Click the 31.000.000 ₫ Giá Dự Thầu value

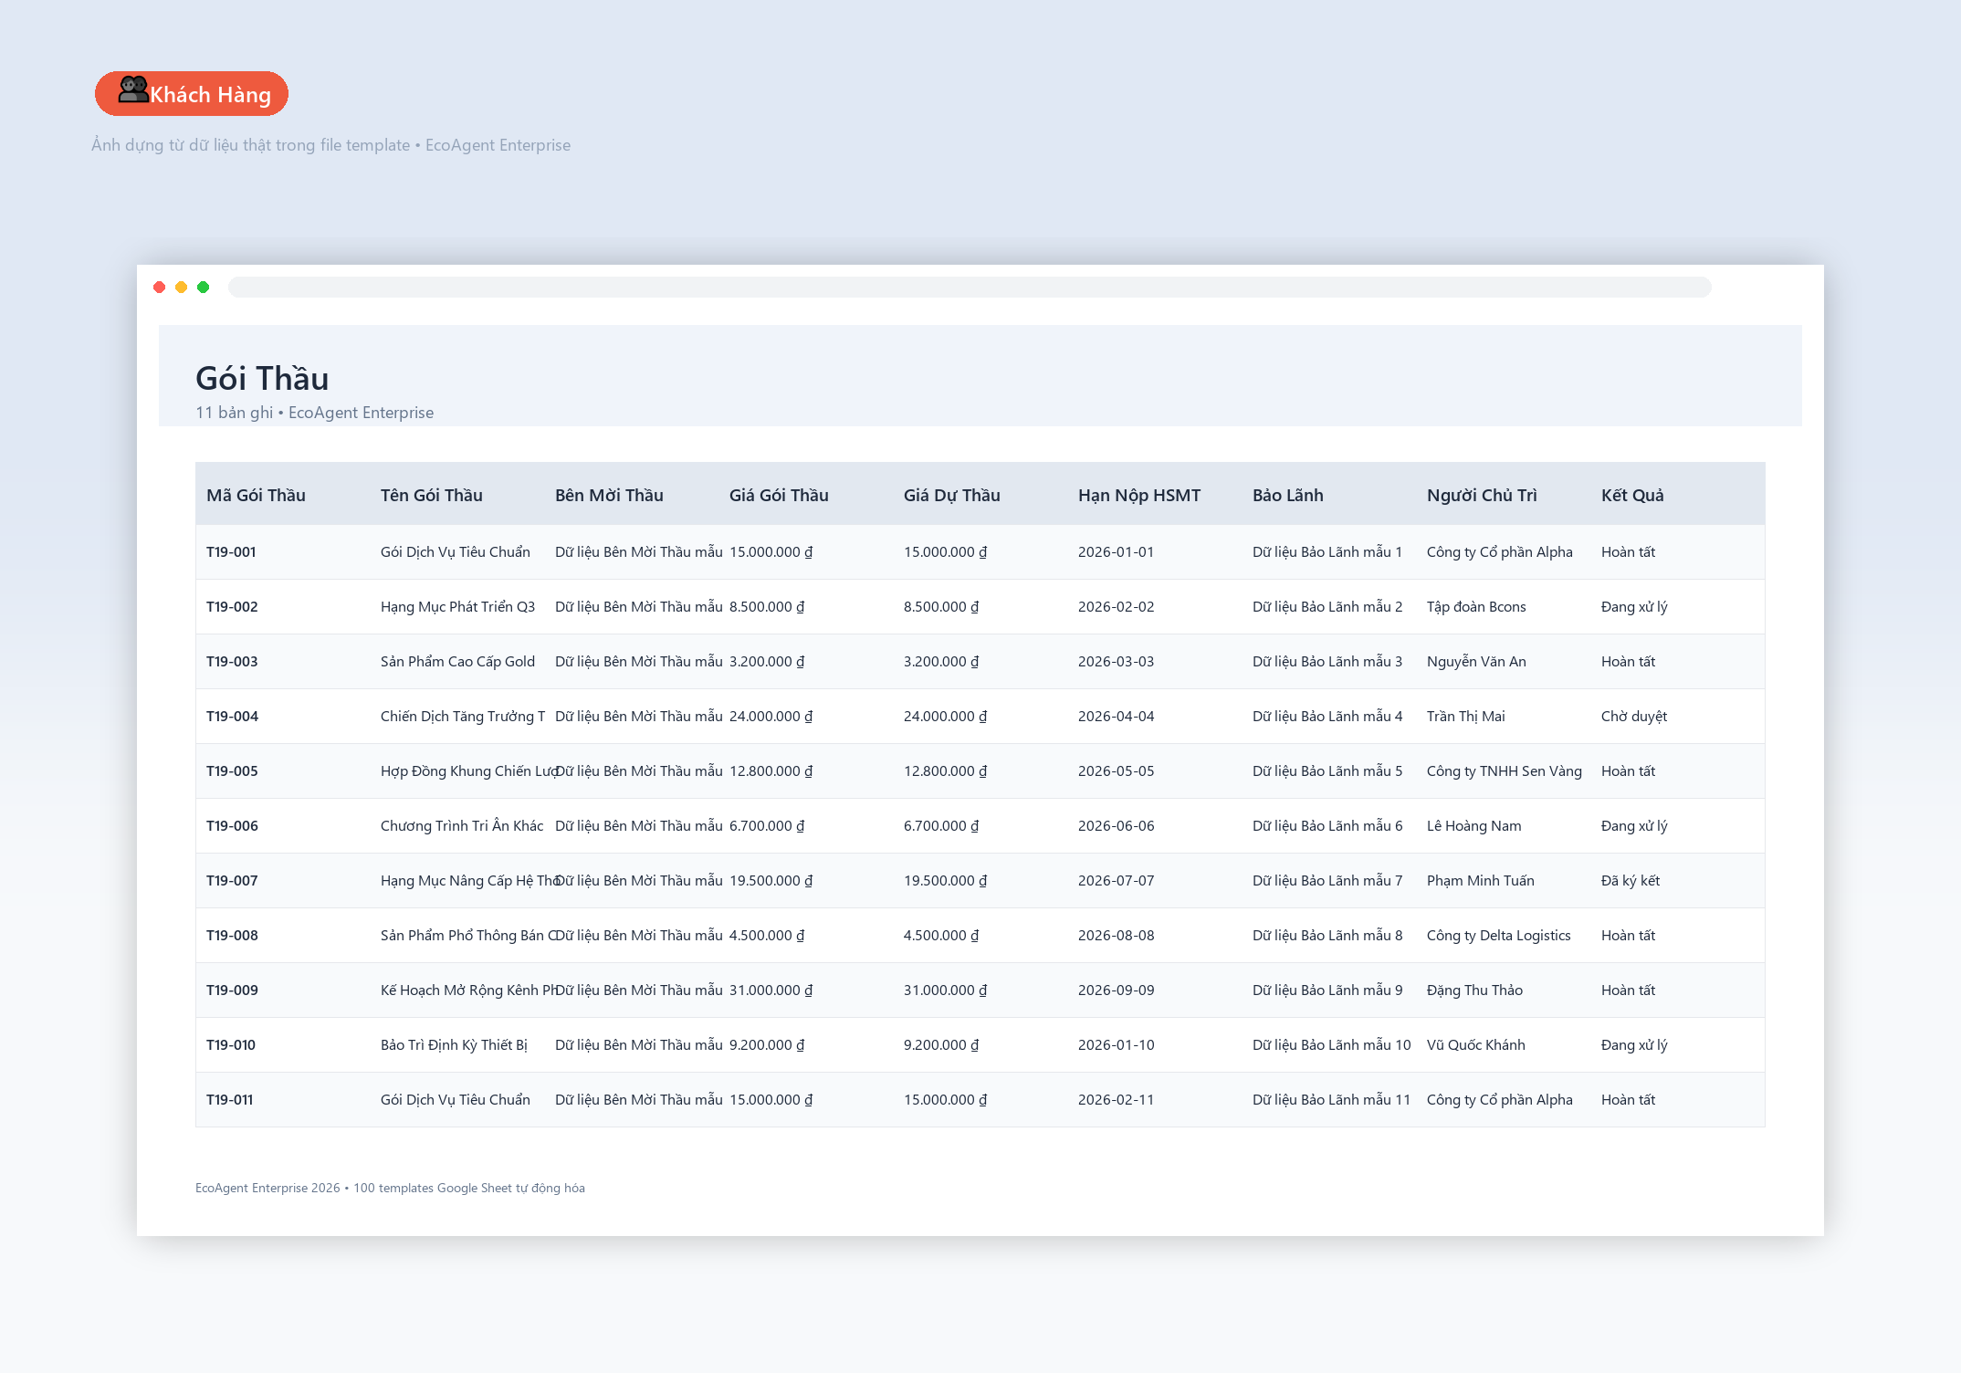click(x=945, y=990)
